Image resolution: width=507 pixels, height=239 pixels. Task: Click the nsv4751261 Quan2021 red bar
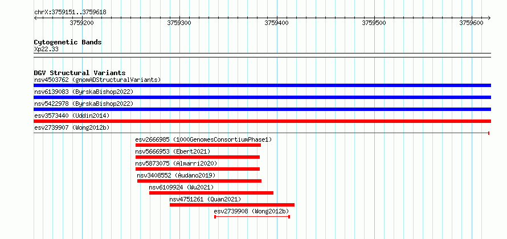pyautogui.click(x=232, y=205)
